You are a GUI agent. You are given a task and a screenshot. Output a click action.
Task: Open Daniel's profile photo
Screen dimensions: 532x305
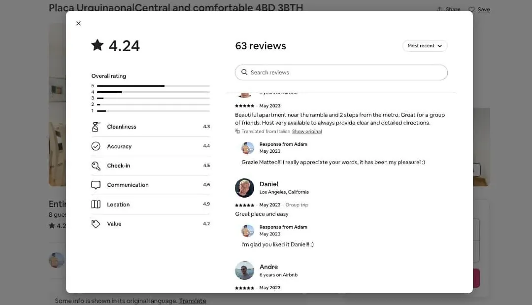coord(244,188)
